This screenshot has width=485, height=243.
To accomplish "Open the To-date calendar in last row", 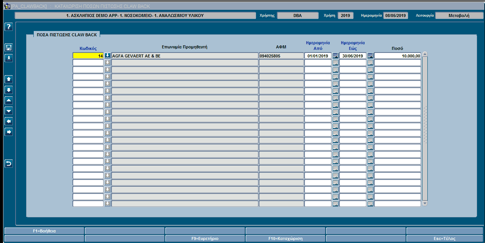I will (370, 204).
